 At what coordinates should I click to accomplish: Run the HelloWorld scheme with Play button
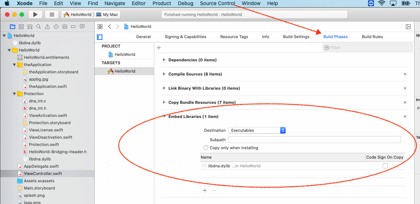[x=35, y=15]
